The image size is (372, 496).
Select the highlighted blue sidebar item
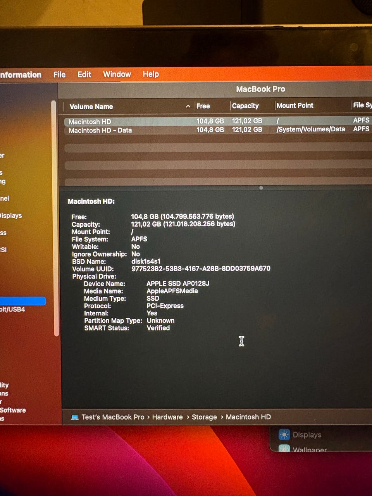pos(22,301)
